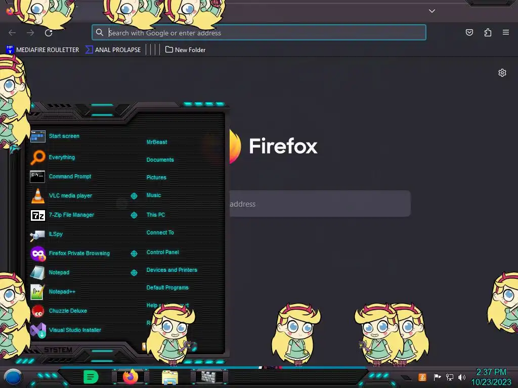This screenshot has height=388, width=518.
Task: Open the brick wall taskbar app
Action: pyautogui.click(x=209, y=377)
